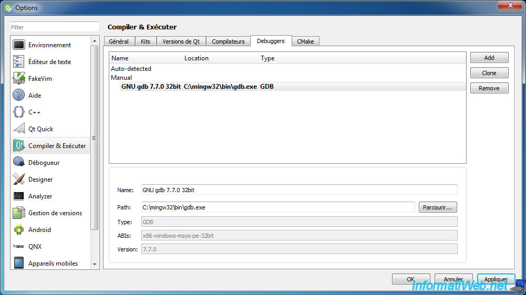The image size is (526, 295).
Task: Click the debugger Name input field
Action: pos(299,189)
